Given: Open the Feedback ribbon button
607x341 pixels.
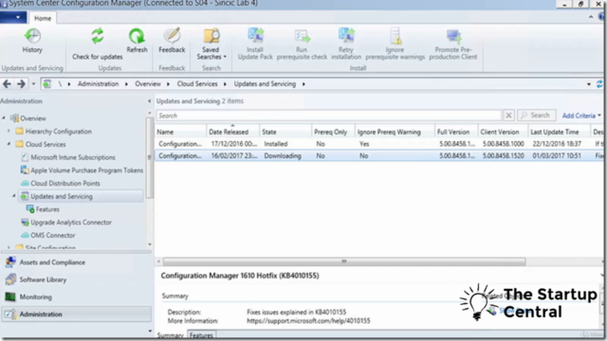Looking at the screenshot, I should 172,41.
